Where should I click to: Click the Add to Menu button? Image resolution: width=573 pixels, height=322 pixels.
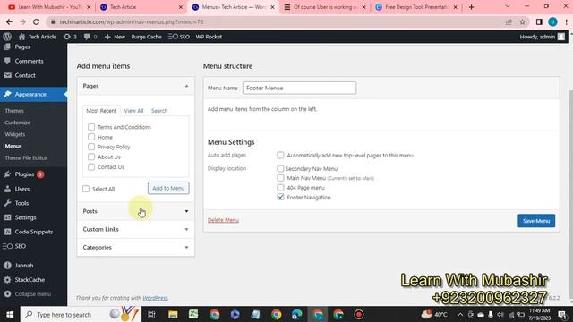(x=168, y=188)
